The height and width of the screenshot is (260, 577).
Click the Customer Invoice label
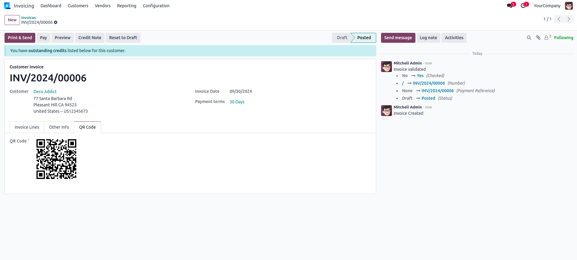pyautogui.click(x=27, y=67)
